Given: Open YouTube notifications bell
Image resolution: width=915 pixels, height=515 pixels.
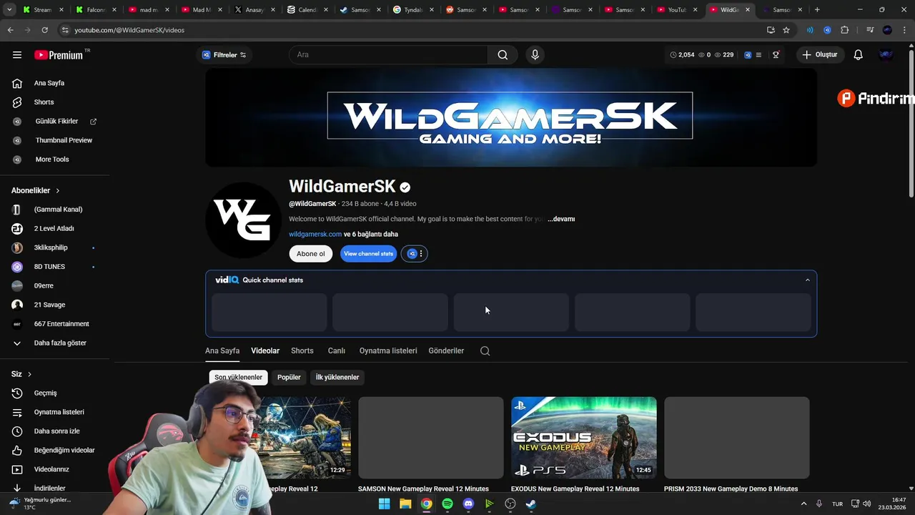Looking at the screenshot, I should pyautogui.click(x=859, y=55).
